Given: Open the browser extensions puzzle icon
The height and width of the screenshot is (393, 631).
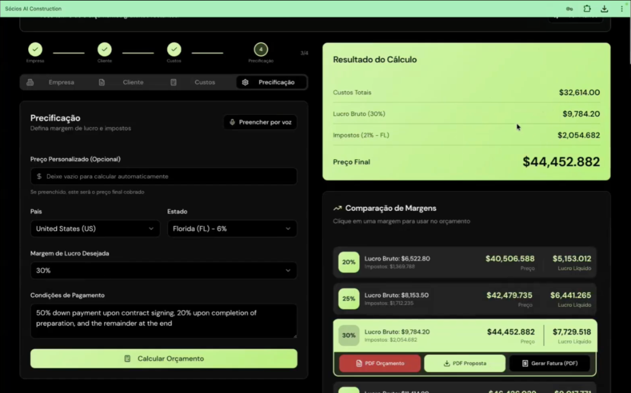Looking at the screenshot, I should coord(587,9).
